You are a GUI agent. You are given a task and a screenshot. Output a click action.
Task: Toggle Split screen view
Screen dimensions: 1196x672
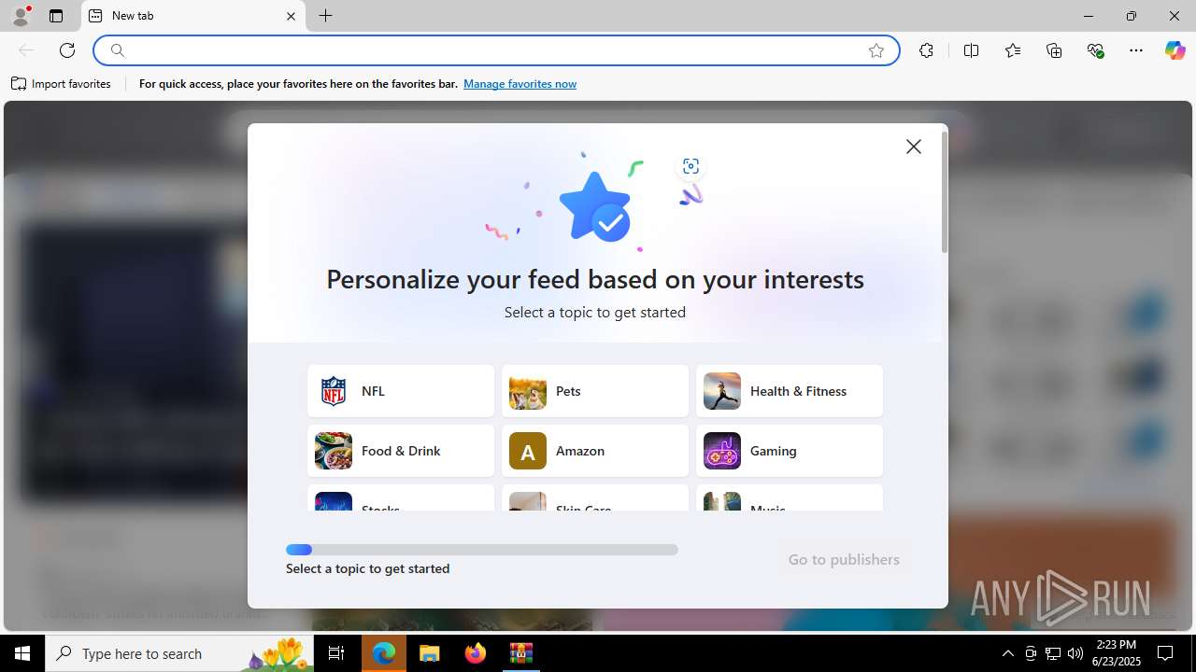(x=971, y=50)
